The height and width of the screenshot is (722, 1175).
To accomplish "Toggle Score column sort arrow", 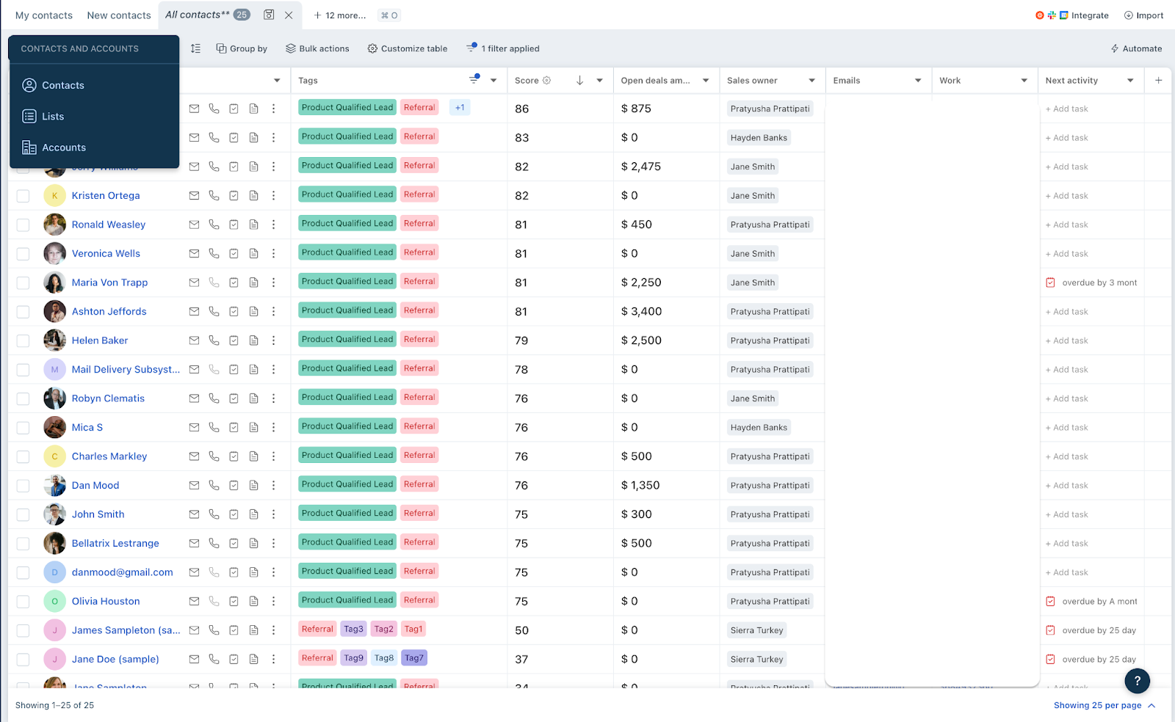I will (579, 81).
